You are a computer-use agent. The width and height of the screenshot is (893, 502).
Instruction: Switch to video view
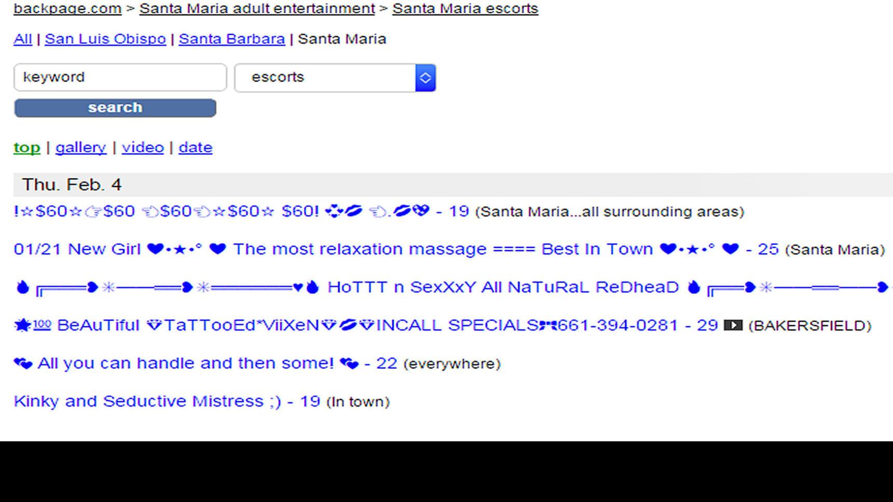(x=143, y=148)
